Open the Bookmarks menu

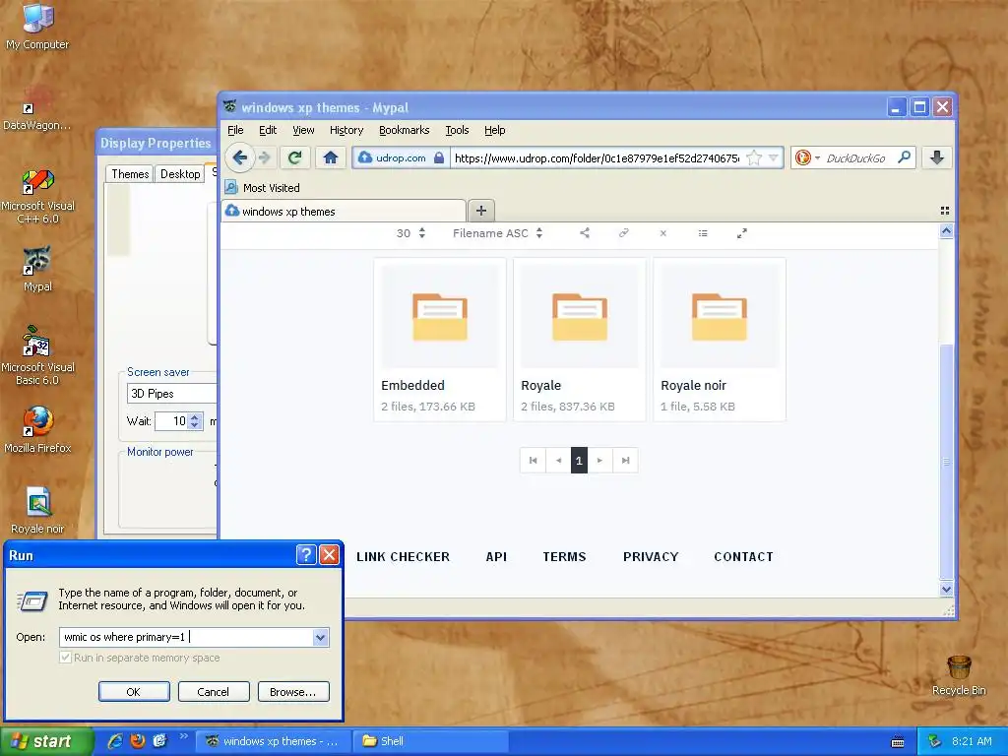tap(405, 130)
